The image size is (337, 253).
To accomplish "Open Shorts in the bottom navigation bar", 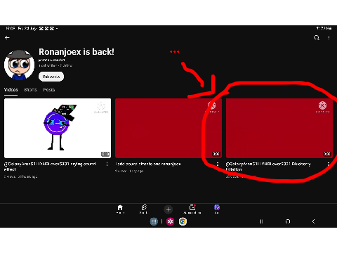I will (144, 209).
